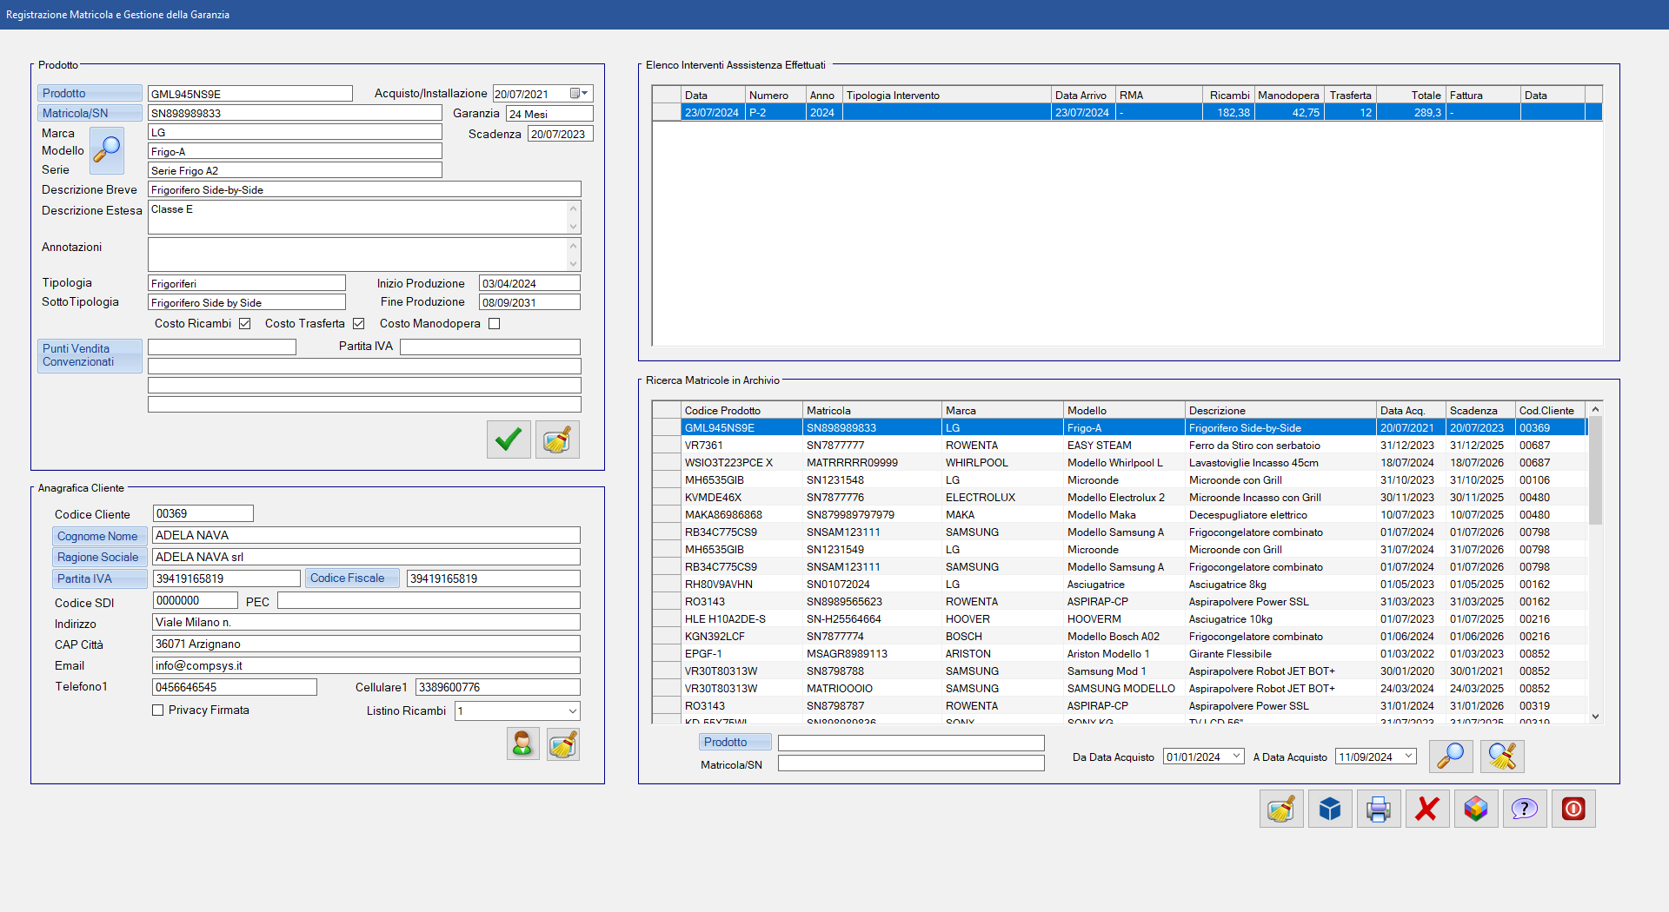Uncheck the Costo Ricambi checkbox
The width and height of the screenshot is (1669, 912).
(245, 324)
